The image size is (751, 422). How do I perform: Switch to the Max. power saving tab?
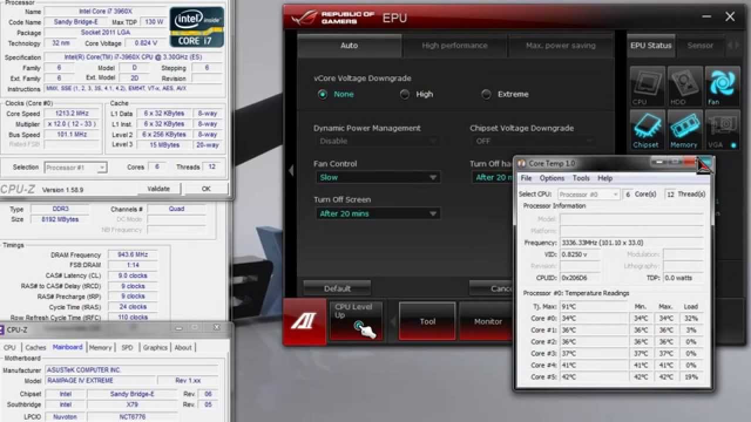[560, 46]
